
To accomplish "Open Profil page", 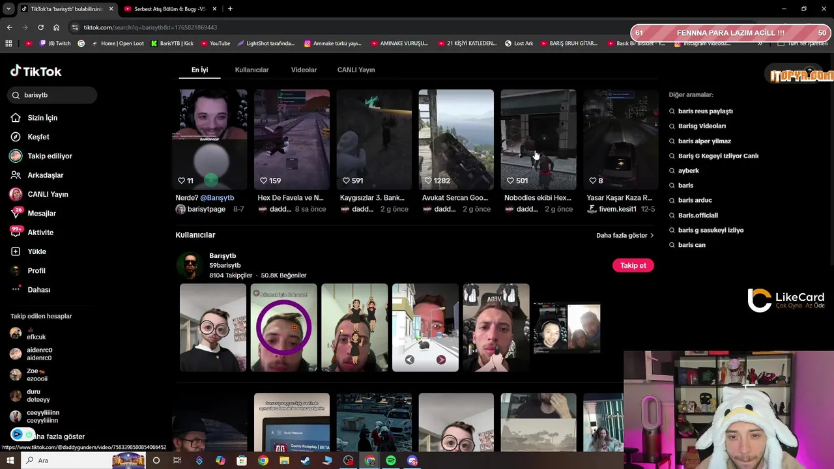I will point(28,270).
